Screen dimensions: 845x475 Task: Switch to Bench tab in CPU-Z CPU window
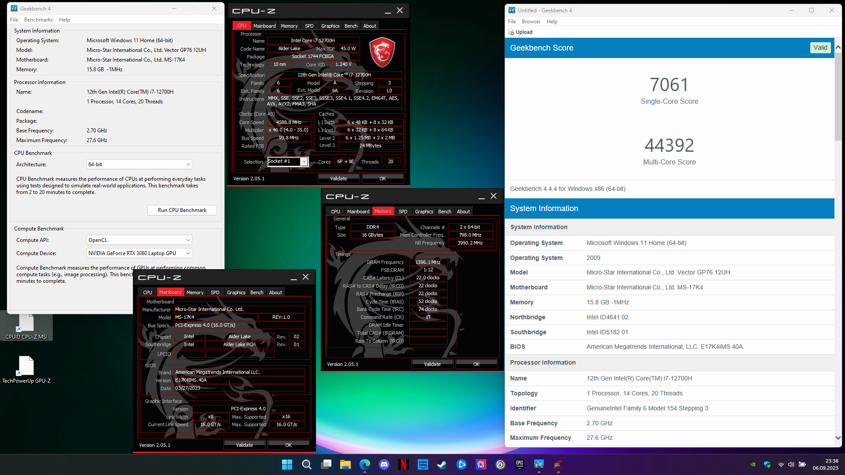[x=351, y=26]
